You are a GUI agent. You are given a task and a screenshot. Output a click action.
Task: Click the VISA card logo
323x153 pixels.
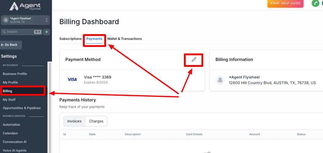[x=72, y=80]
